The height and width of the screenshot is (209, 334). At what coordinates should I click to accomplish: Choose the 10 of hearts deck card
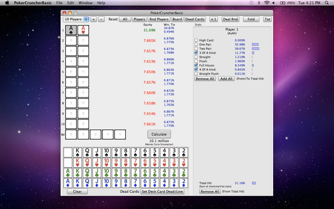pos(106,163)
